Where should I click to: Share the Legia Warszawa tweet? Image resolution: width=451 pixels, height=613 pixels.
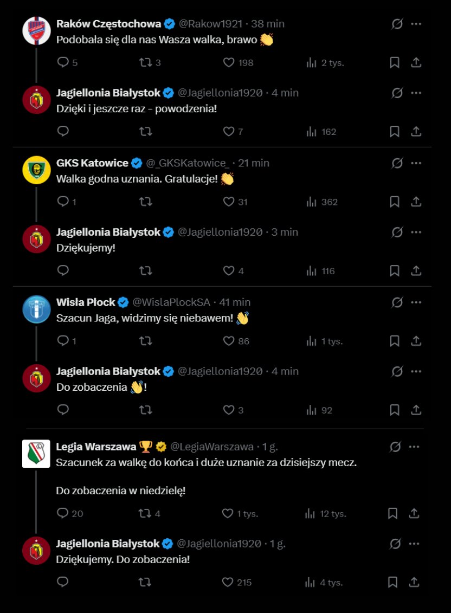414,513
